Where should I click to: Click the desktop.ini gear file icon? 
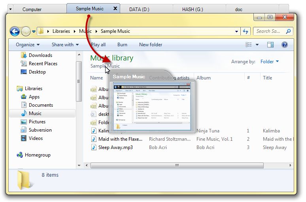93,114
